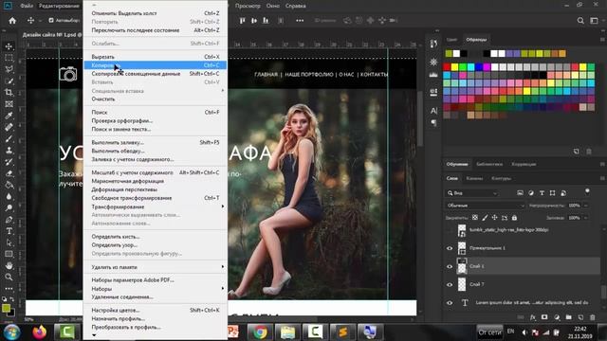Create a new group folder icon
Image resolution: width=607 pixels, height=341 pixels.
569,317
